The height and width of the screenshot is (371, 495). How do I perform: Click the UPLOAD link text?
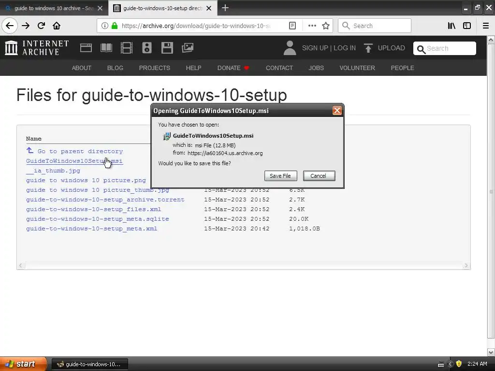[392, 48]
